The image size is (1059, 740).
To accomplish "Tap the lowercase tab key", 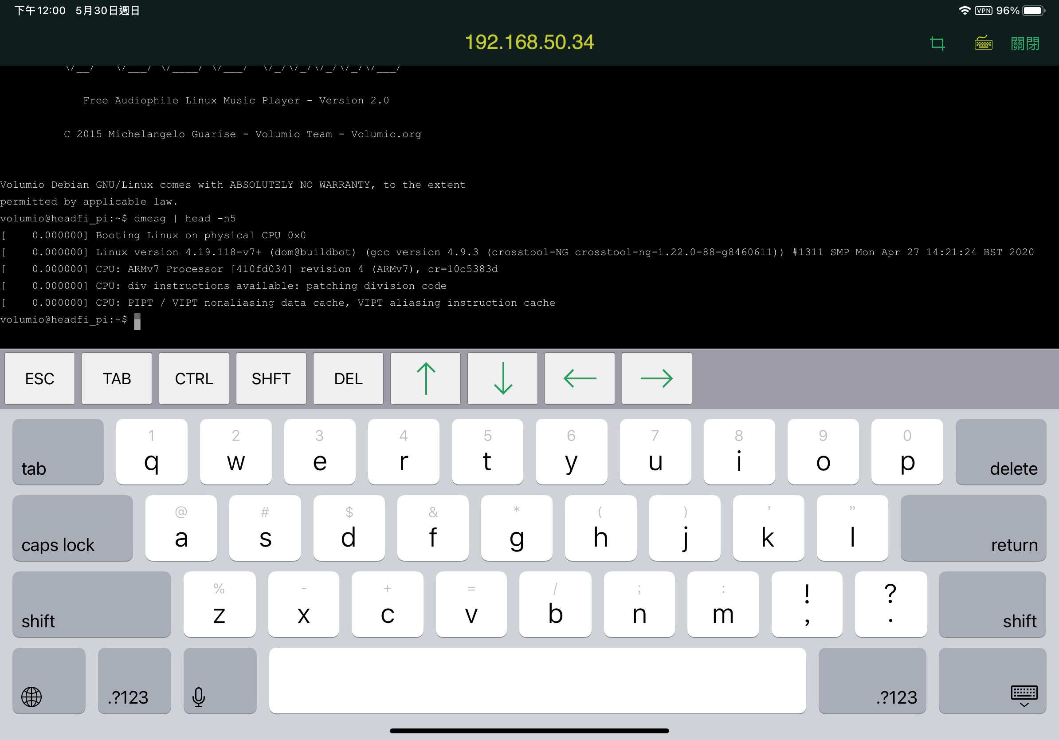I will 58,452.
